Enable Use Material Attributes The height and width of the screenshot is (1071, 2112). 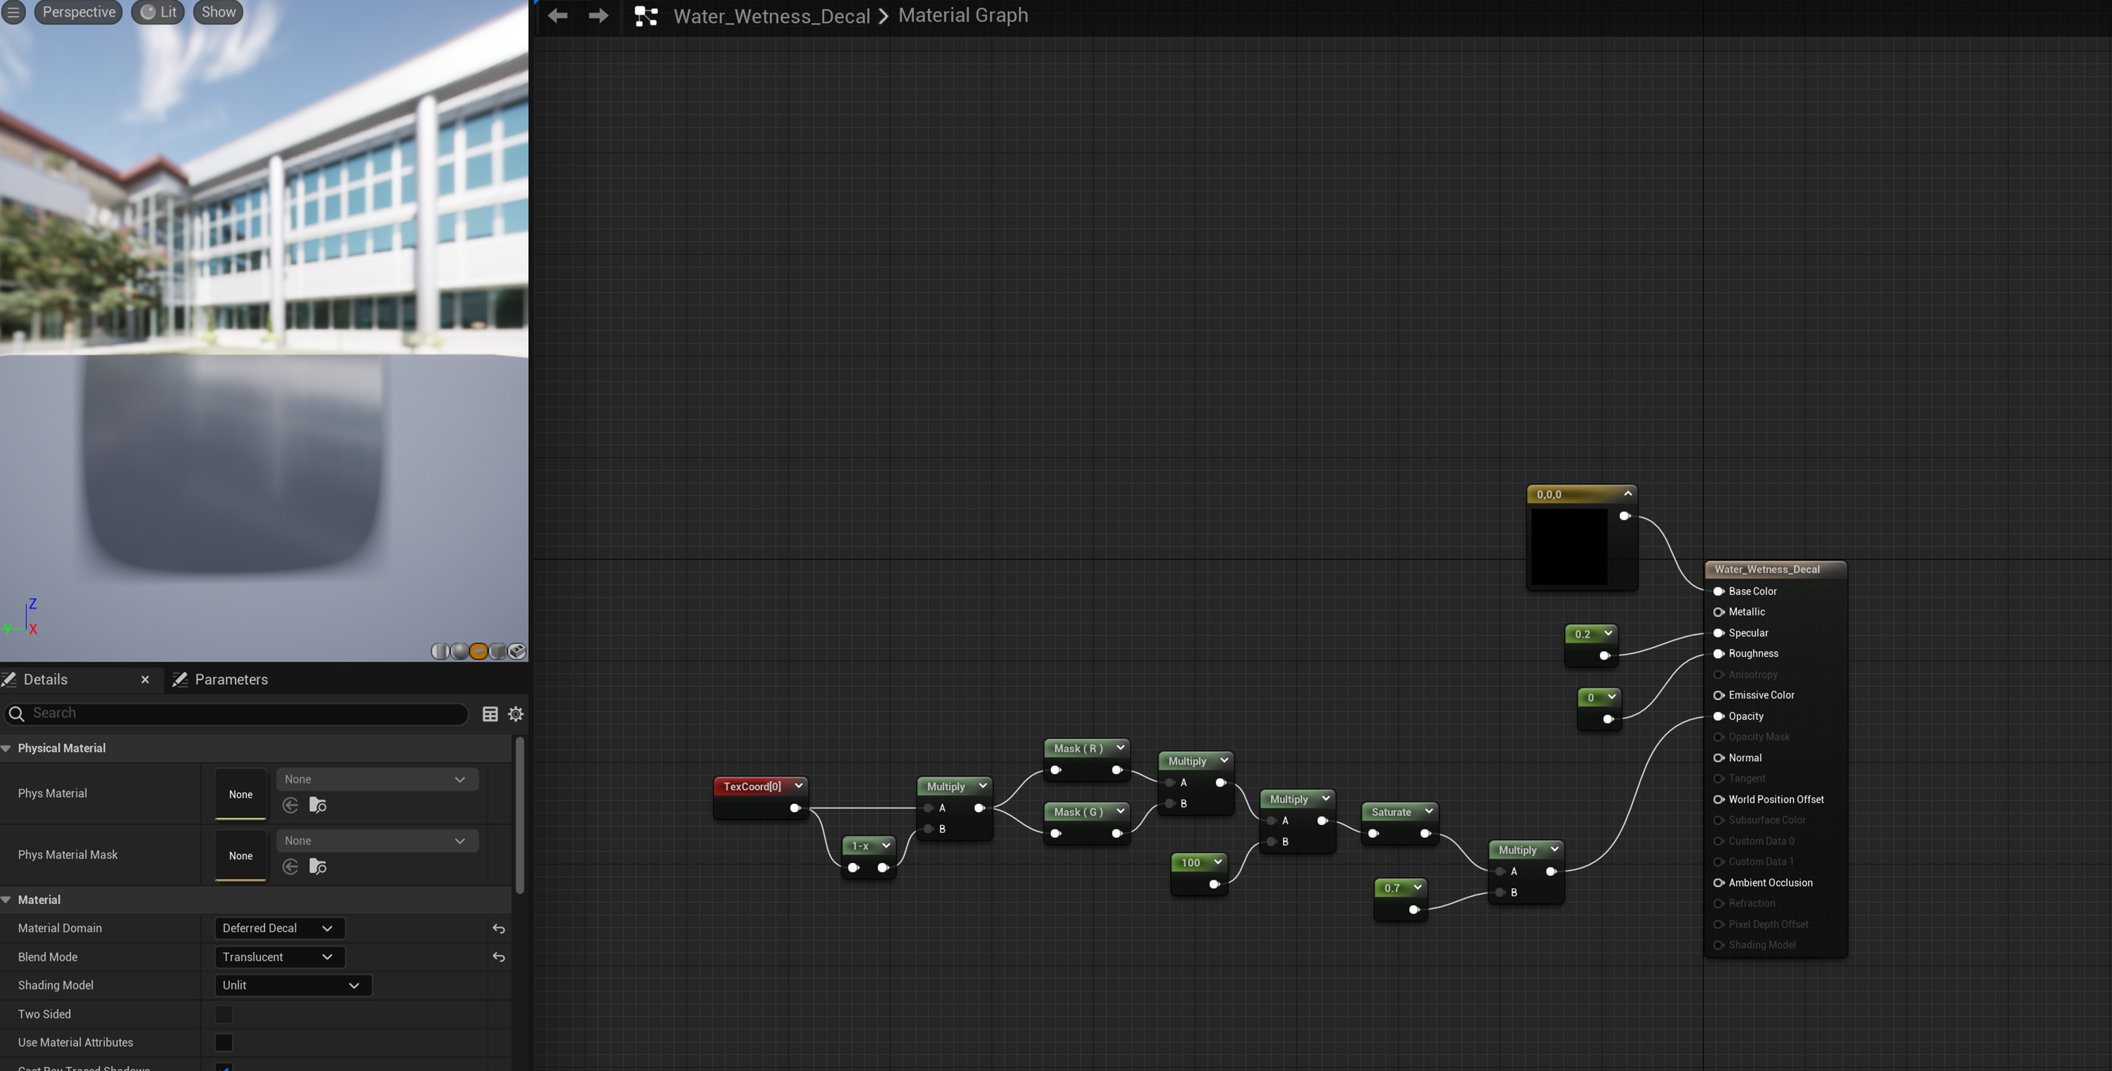[223, 1042]
